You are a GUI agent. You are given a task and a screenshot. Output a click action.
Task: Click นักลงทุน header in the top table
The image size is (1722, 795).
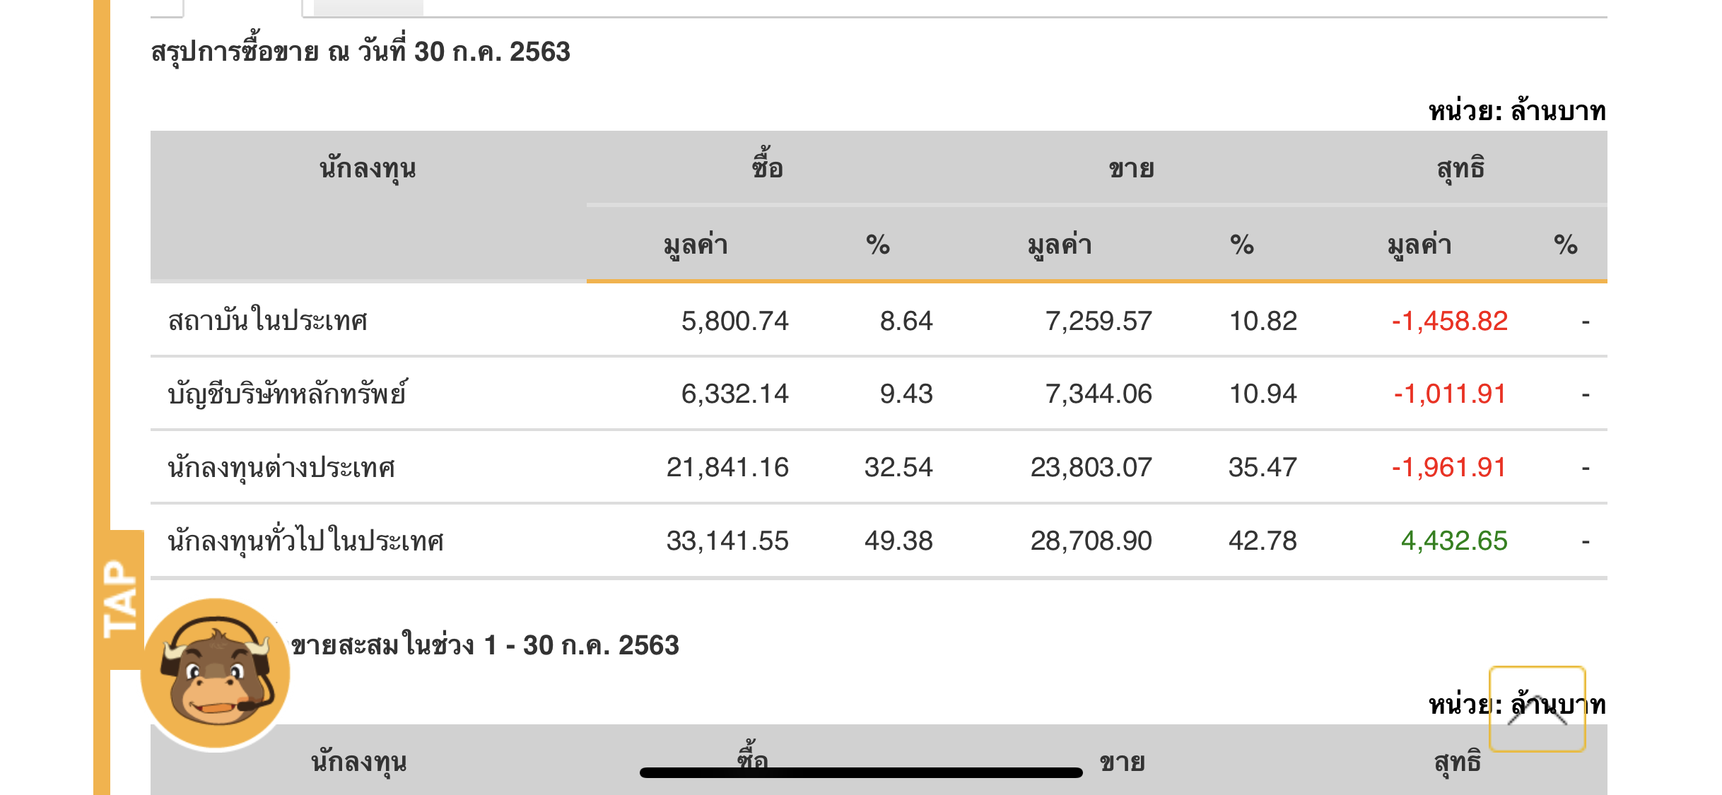(x=368, y=170)
